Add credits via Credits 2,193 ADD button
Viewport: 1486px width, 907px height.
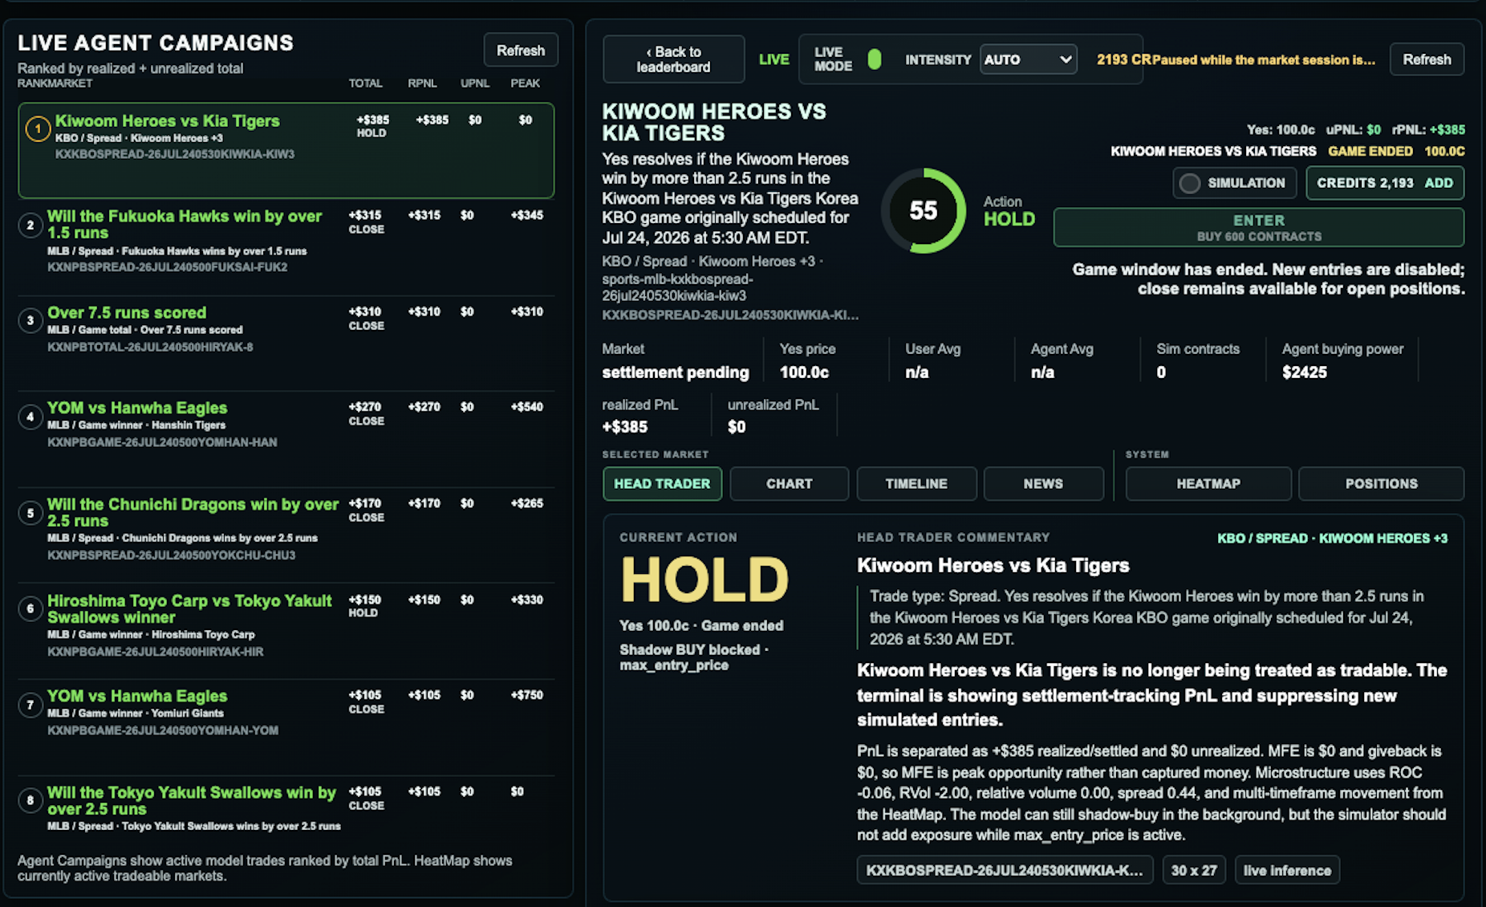[1385, 183]
